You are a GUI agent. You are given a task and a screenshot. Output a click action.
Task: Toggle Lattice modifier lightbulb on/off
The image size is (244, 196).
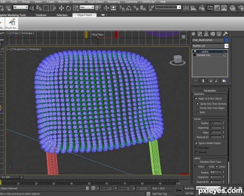tap(195, 51)
